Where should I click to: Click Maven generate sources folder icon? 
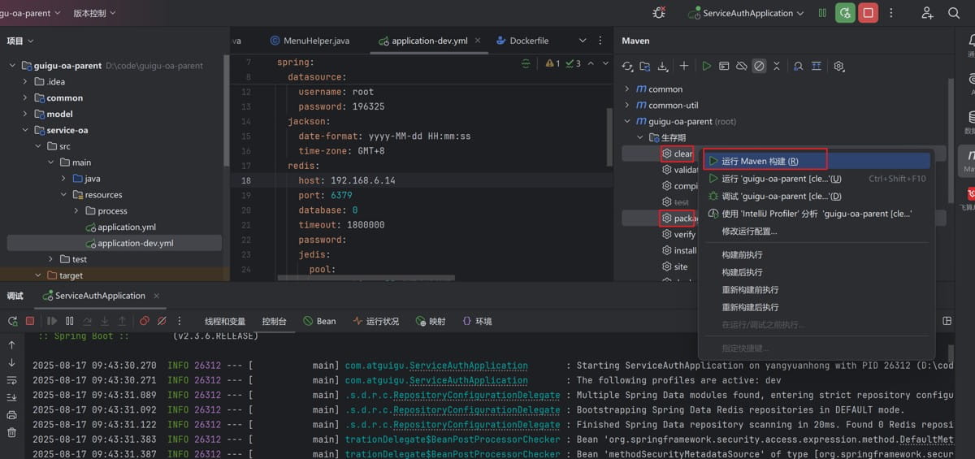click(645, 66)
